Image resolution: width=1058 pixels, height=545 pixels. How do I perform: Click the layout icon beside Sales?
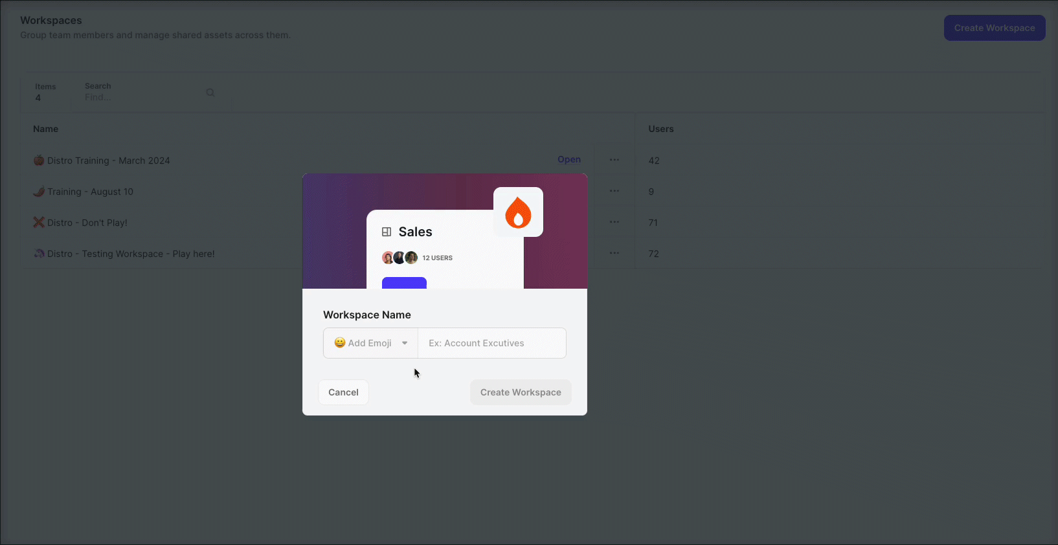coord(387,232)
